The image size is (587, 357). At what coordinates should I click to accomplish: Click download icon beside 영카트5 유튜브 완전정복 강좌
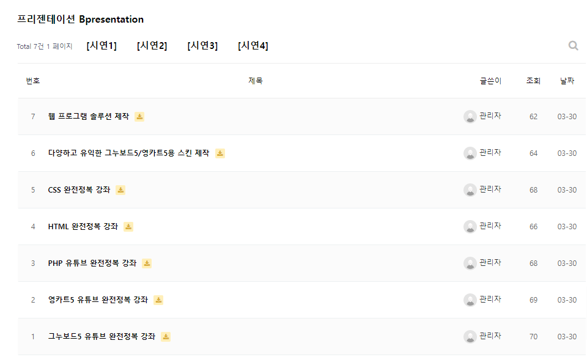click(x=158, y=300)
